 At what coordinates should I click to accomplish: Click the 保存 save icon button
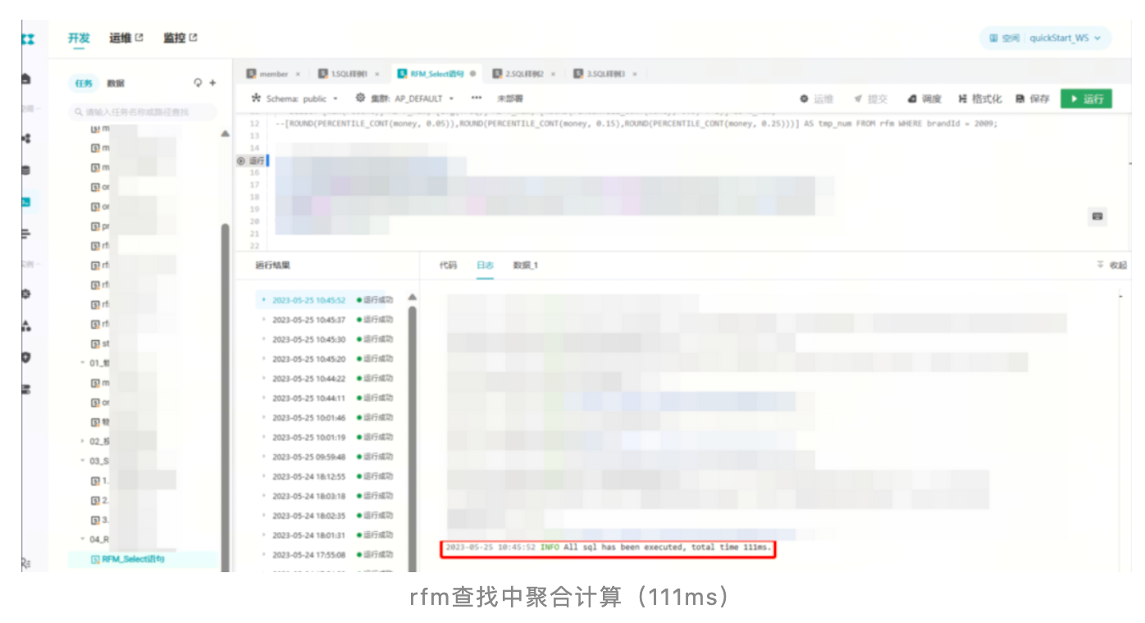point(1033,98)
